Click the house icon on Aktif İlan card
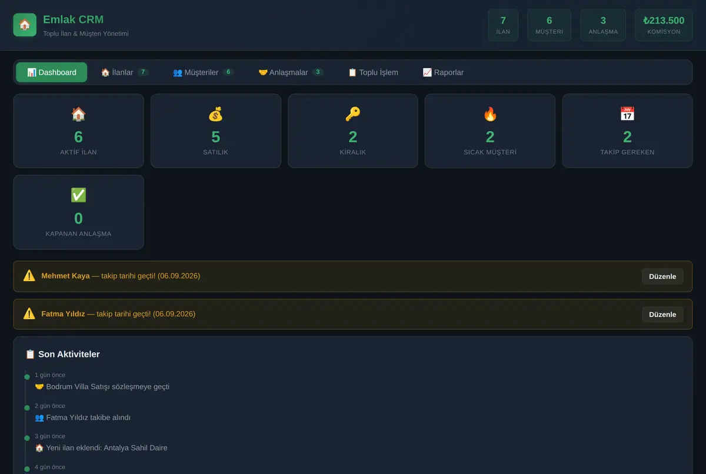Viewport: 706px width, 474px height. 78,114
